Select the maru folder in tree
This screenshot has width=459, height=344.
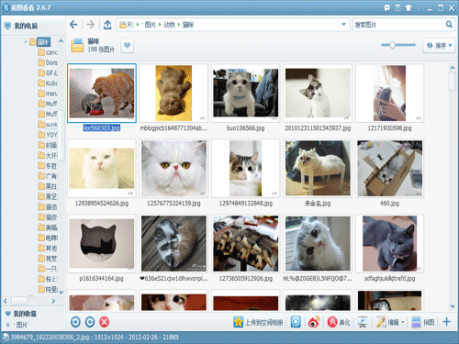point(48,94)
